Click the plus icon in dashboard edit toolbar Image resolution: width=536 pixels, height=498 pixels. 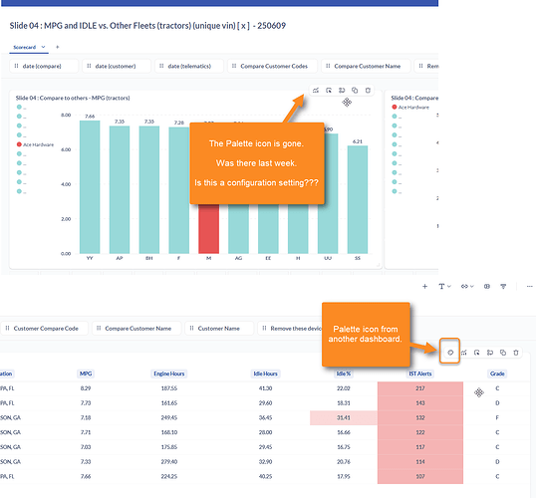coord(424,287)
